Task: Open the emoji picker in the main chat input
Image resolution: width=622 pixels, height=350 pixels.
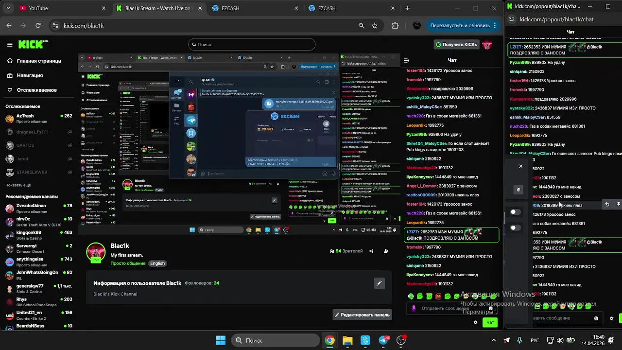Action: 491,308
